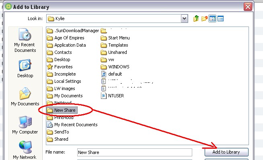Go up one folder level icon
The width and height of the screenshot is (263, 160).
(196, 18)
